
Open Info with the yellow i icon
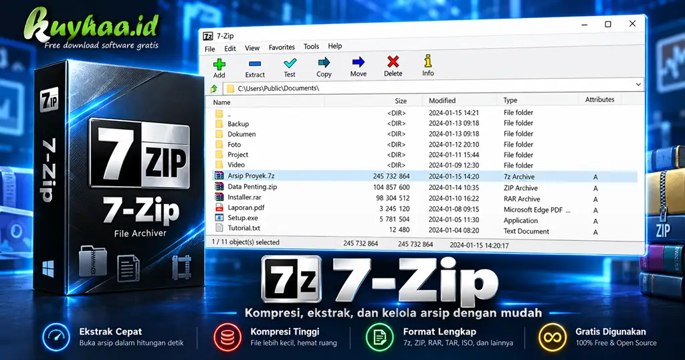tap(427, 61)
